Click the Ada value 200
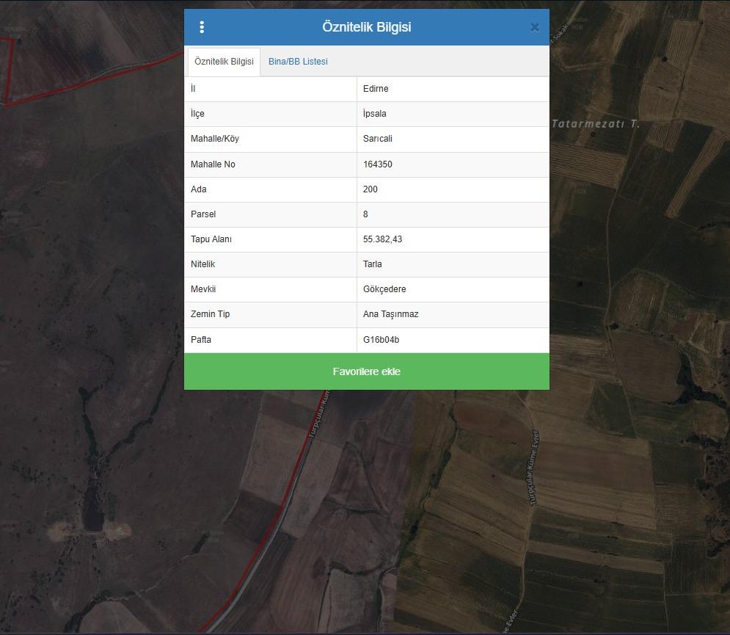 coord(371,189)
